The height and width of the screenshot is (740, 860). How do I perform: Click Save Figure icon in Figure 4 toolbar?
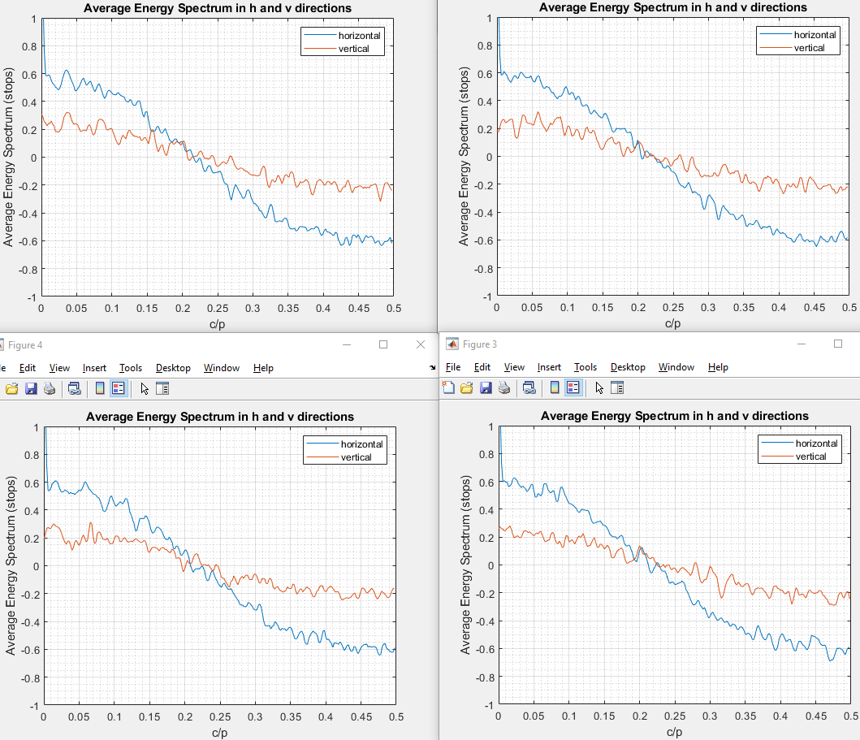pos(31,389)
